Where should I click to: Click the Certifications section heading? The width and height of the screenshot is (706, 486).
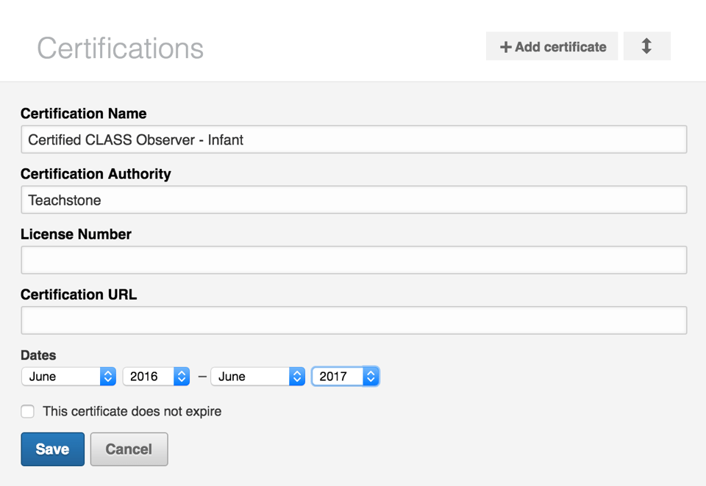[x=120, y=48]
